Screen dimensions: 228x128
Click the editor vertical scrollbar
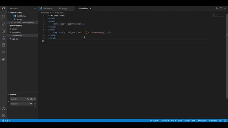[x=227, y=57]
